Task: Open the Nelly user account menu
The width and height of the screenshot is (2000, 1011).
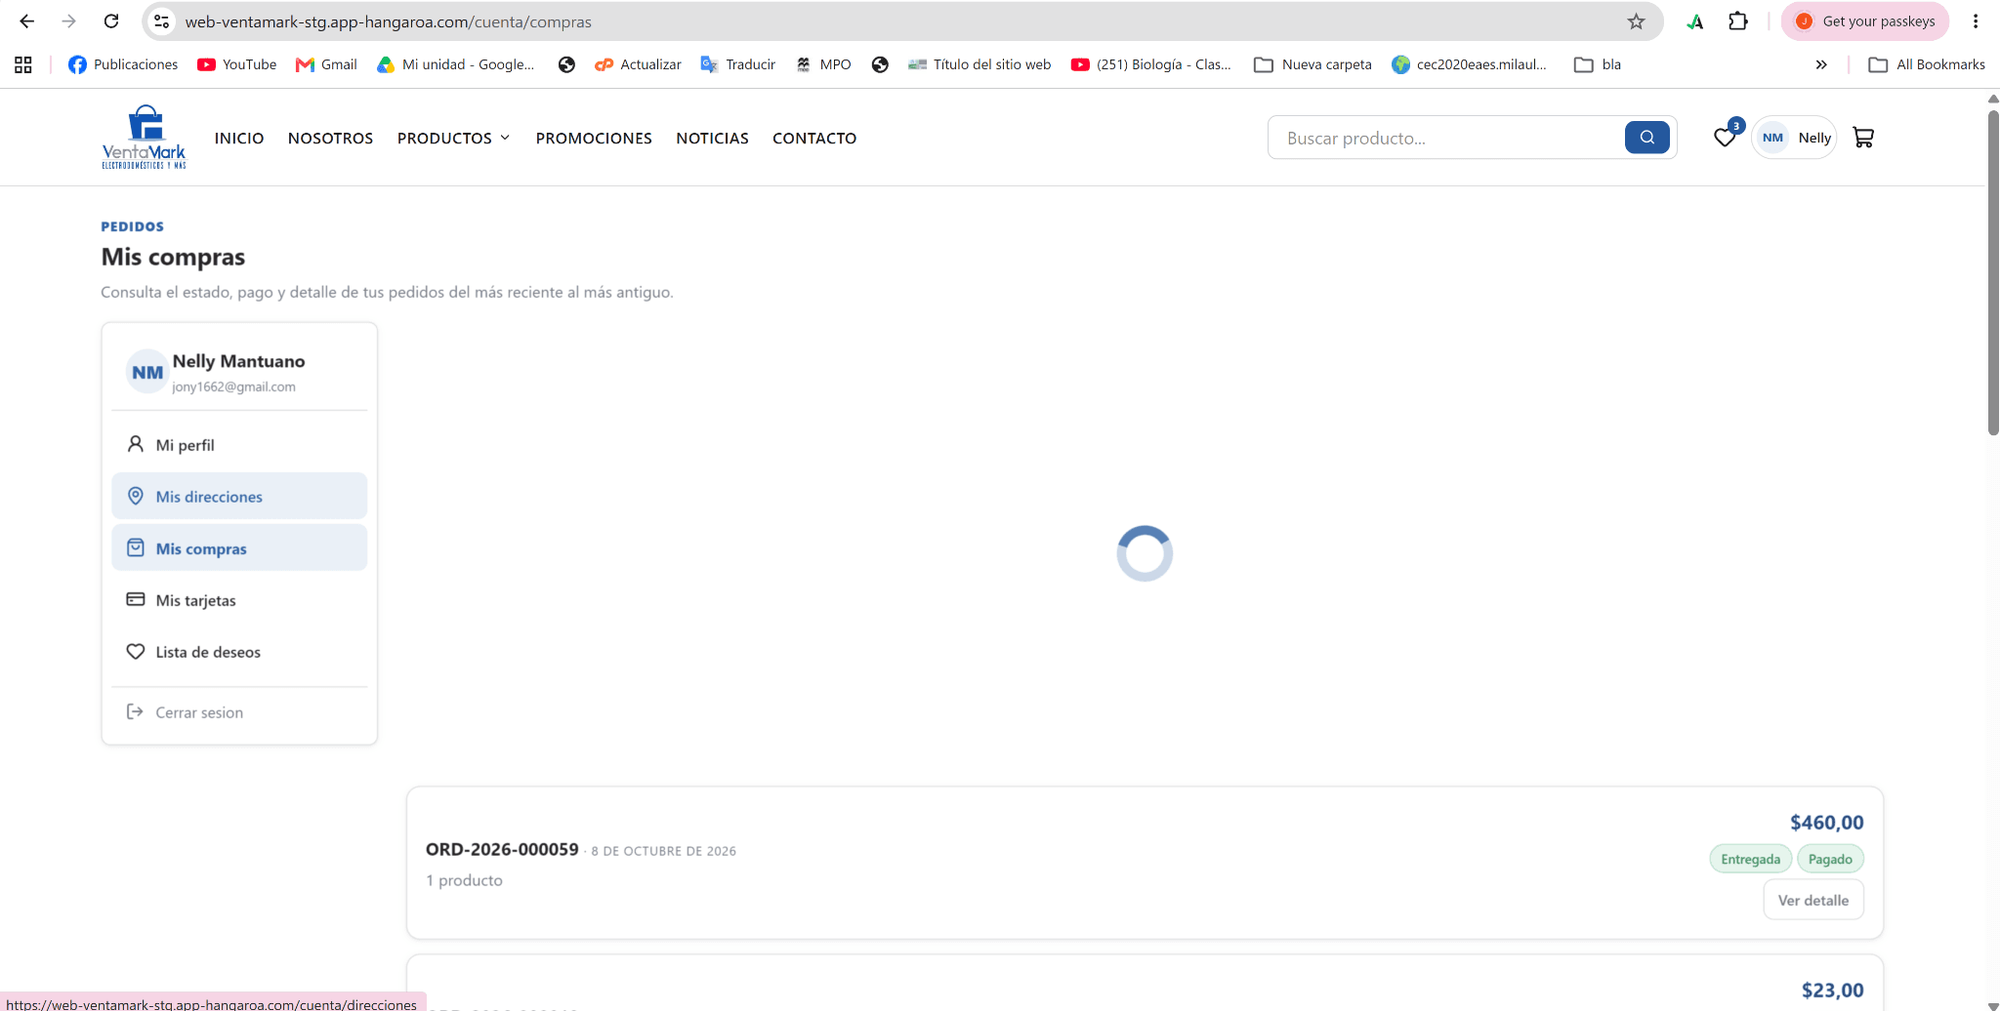Action: tap(1795, 138)
